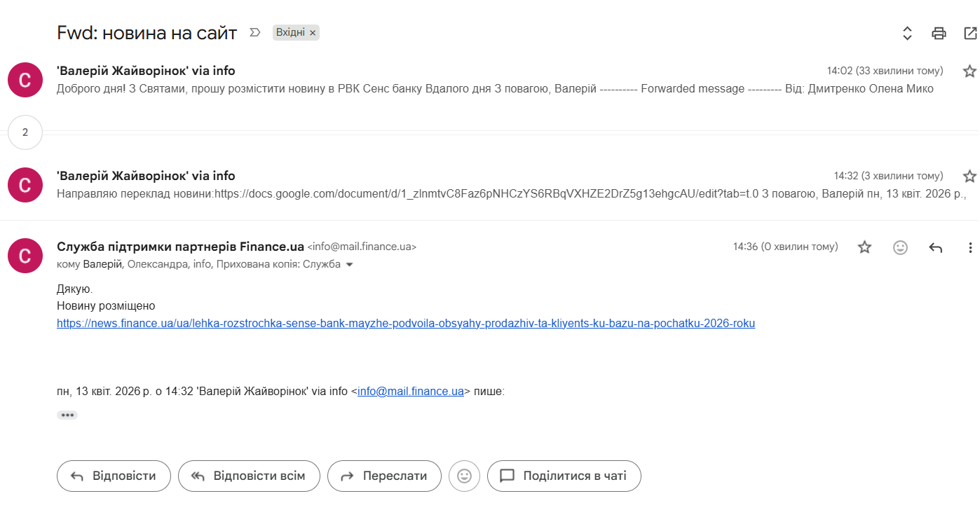
Task: Click the round emoji reaction button at bottom
Action: click(x=464, y=476)
